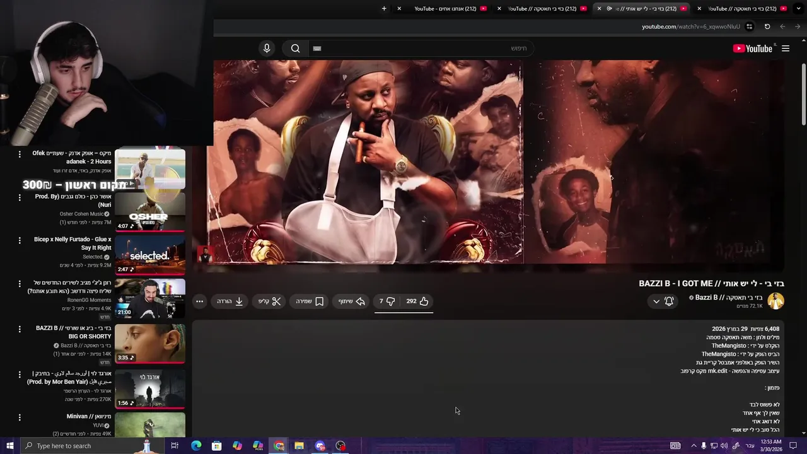Reload the page
Image resolution: width=807 pixels, height=454 pixels.
(x=767, y=26)
